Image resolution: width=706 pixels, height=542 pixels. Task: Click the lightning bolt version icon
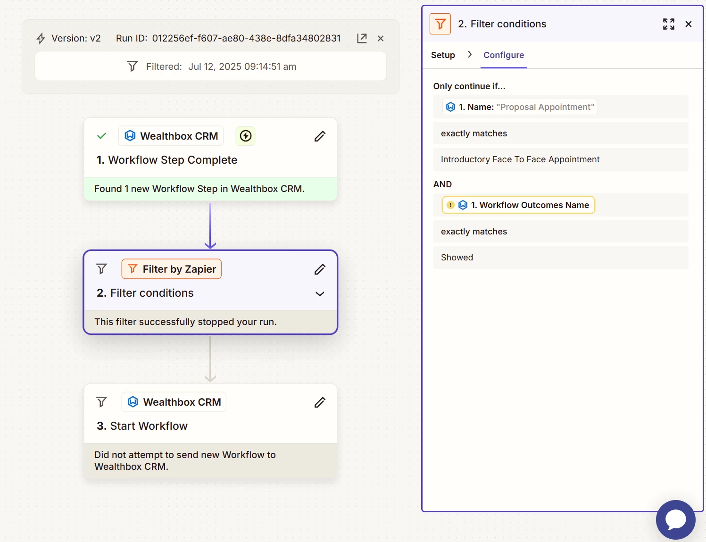pos(41,38)
